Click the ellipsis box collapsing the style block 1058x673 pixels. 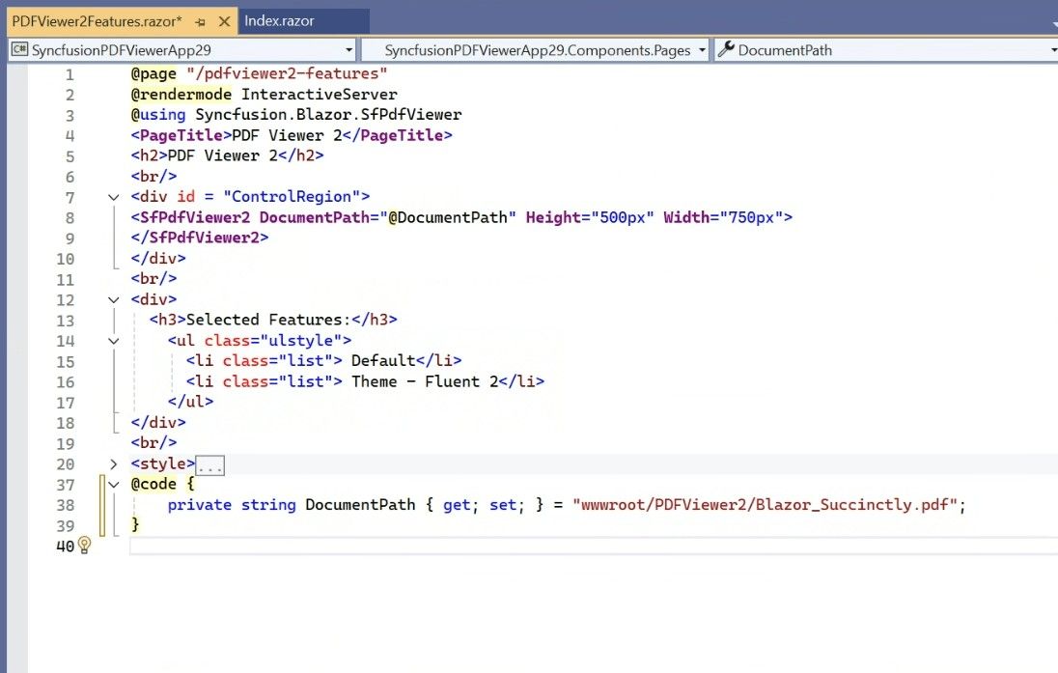coord(209,465)
